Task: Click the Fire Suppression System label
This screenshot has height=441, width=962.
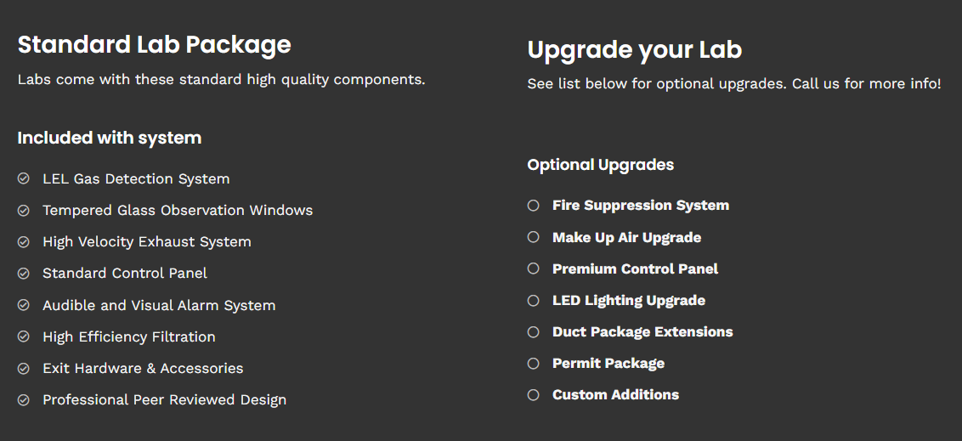Action: [640, 206]
